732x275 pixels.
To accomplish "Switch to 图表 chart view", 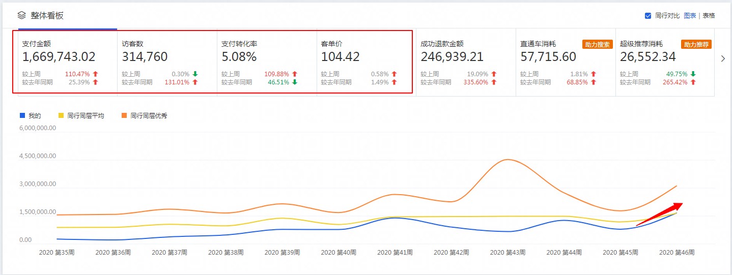I will tap(690, 16).
